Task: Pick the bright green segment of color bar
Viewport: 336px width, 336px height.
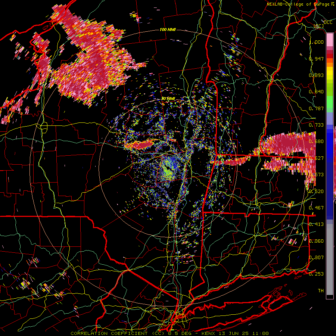Action: coord(330,102)
